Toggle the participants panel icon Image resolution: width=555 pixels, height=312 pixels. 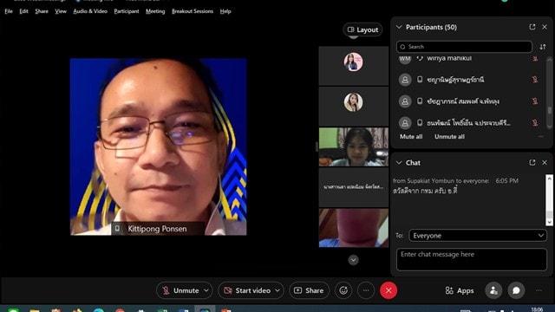point(493,290)
